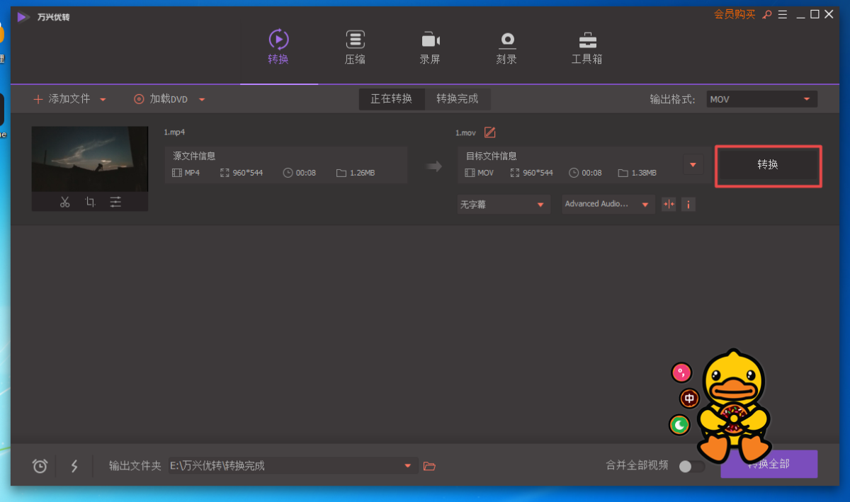
Task: Toggle the lightning high-speed conversion icon
Action: coord(74,466)
